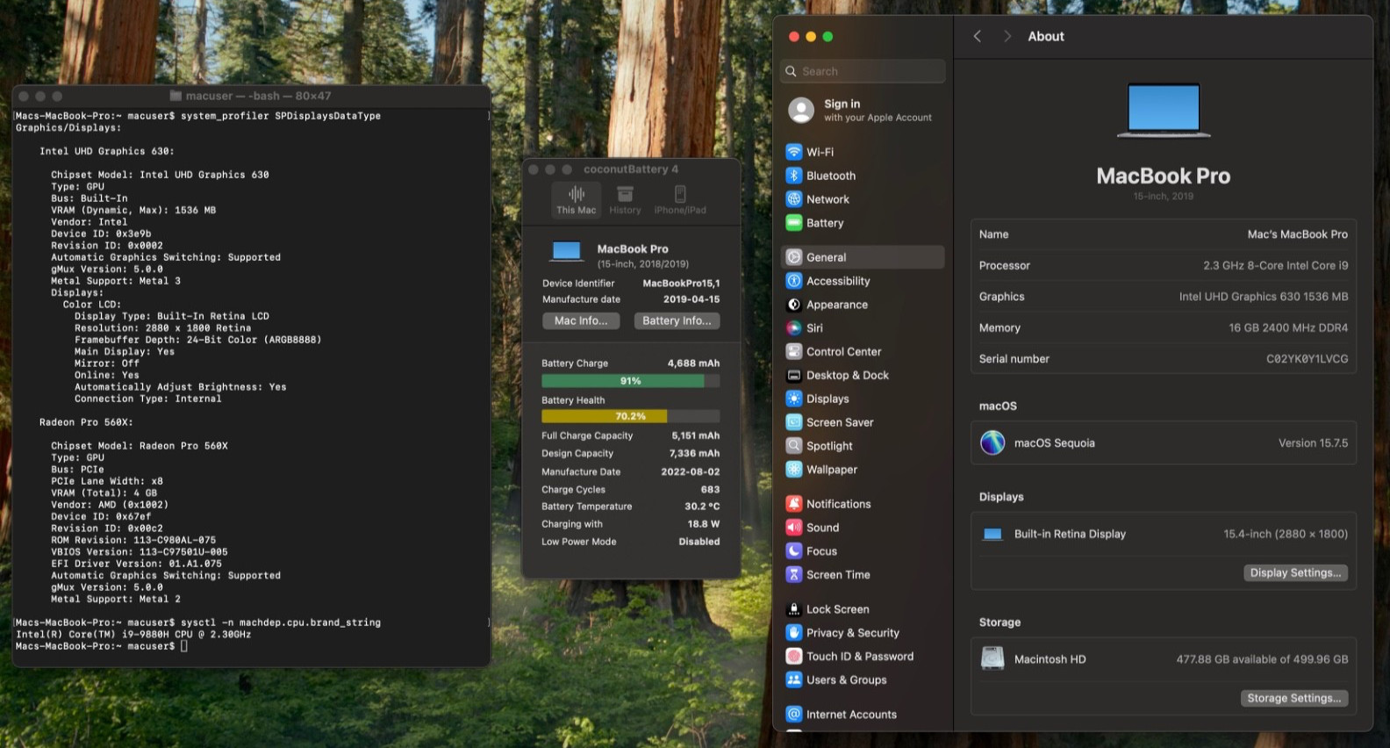Click the Mac Info... button
The height and width of the screenshot is (748, 1390).
point(581,321)
